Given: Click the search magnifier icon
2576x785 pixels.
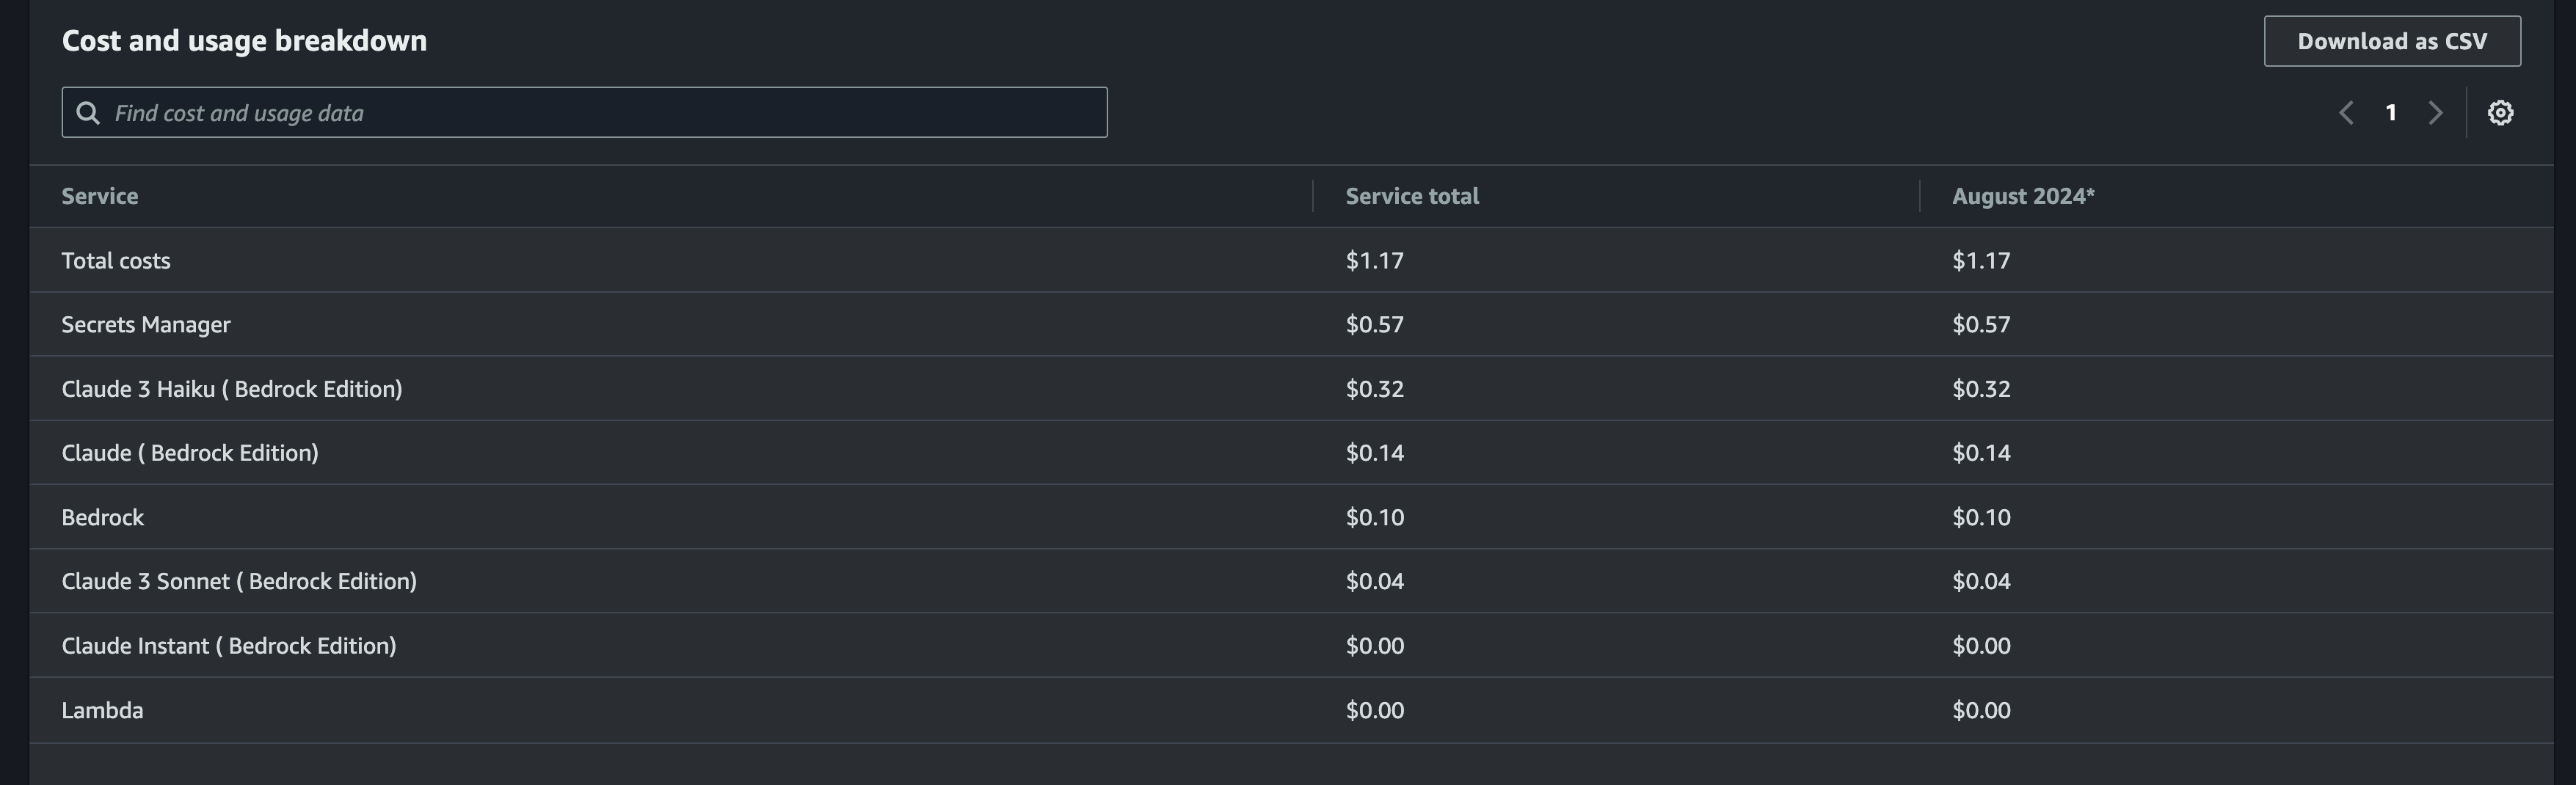Looking at the screenshot, I should click(88, 113).
